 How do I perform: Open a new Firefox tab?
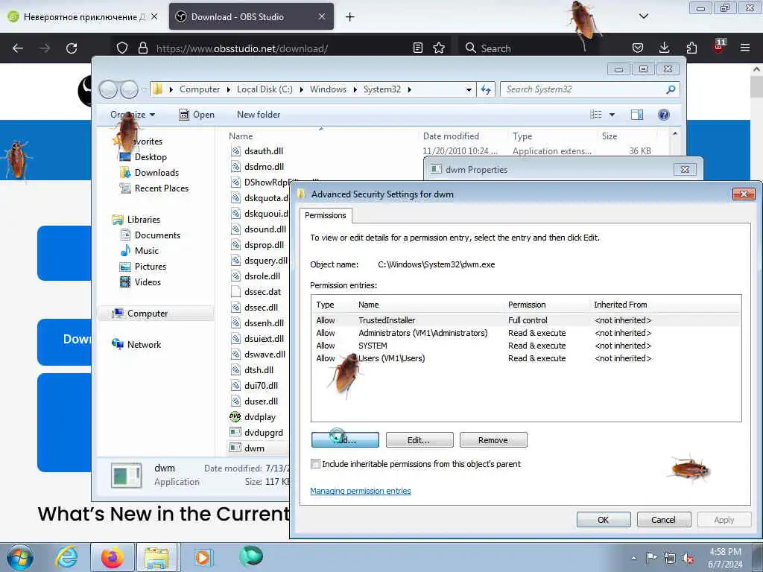[x=350, y=16]
